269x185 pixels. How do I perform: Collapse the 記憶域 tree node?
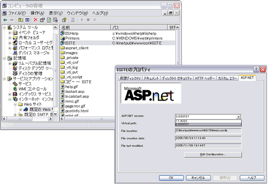tap(4, 58)
